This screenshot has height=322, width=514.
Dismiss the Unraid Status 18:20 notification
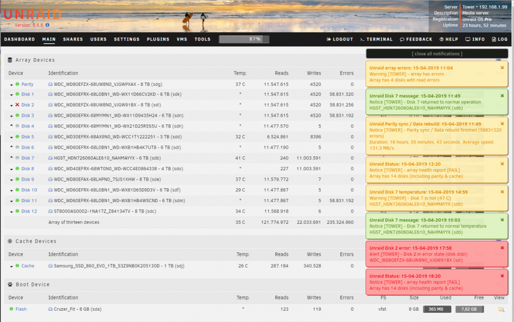pyautogui.click(x=502, y=276)
